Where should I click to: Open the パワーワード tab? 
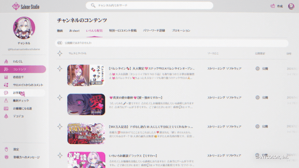point(154,30)
